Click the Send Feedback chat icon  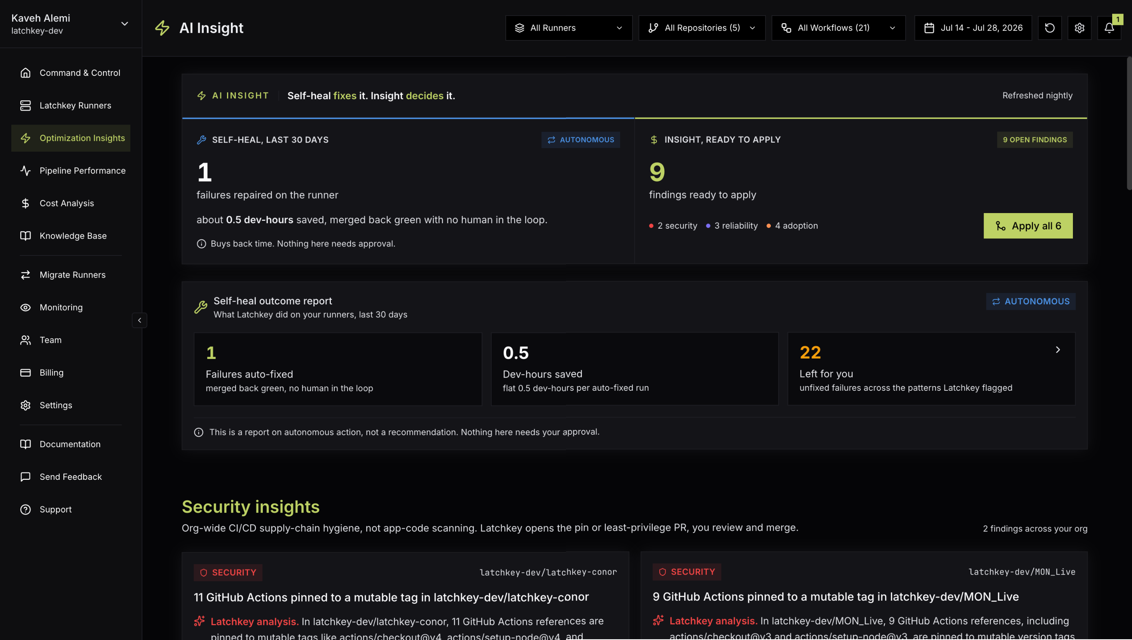pyautogui.click(x=26, y=476)
